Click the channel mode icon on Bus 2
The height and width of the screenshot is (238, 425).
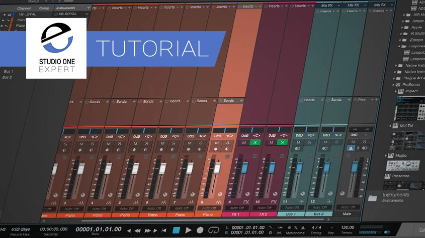pos(325,148)
